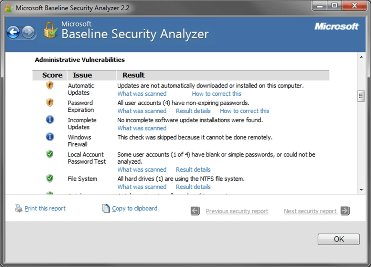Click the Print this report link
This screenshot has height=267, width=371.
pos(45,208)
